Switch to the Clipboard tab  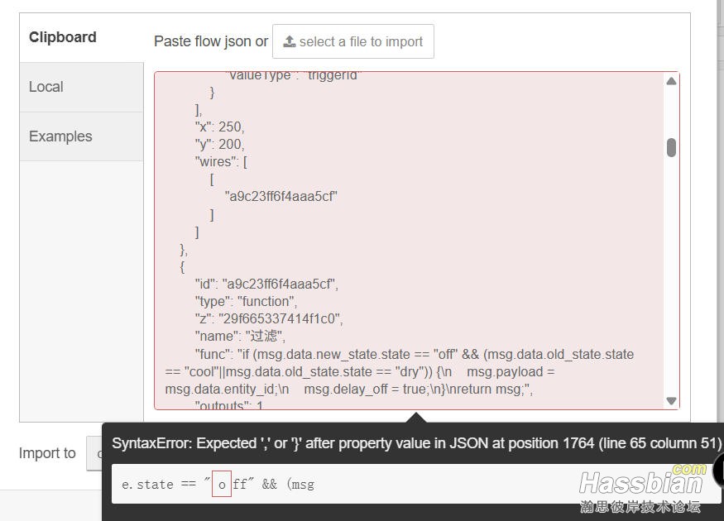click(63, 37)
